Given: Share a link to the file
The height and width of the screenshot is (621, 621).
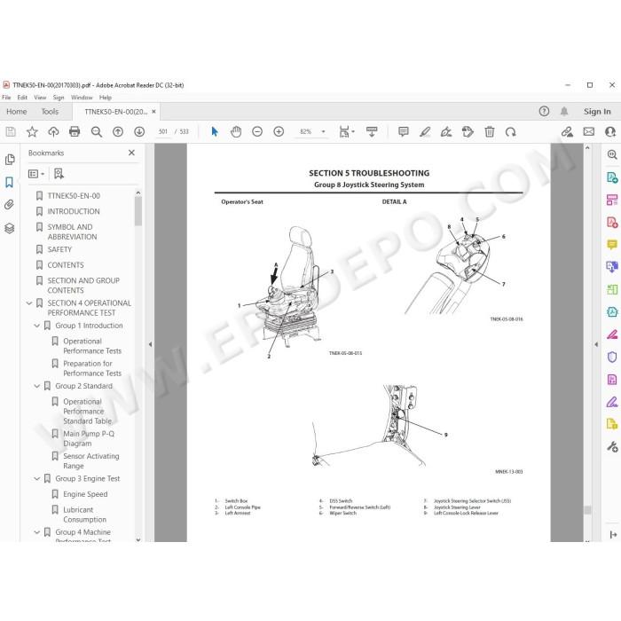Looking at the screenshot, I should pos(567,131).
